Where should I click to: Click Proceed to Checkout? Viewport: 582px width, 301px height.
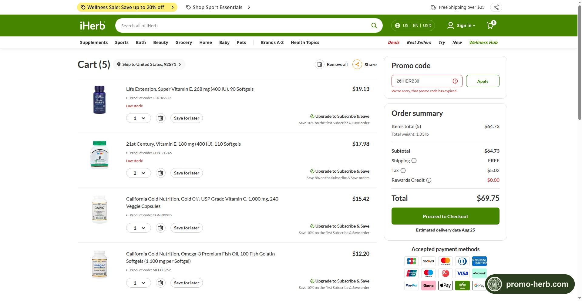pos(445,216)
